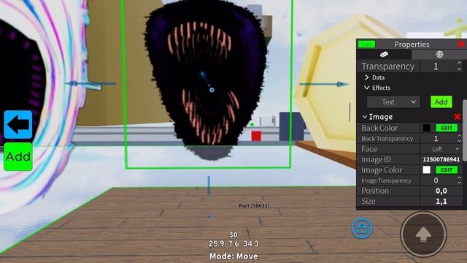Increase Image Transparency with up arrow
Screen dimensions: 467x263
click(459, 178)
